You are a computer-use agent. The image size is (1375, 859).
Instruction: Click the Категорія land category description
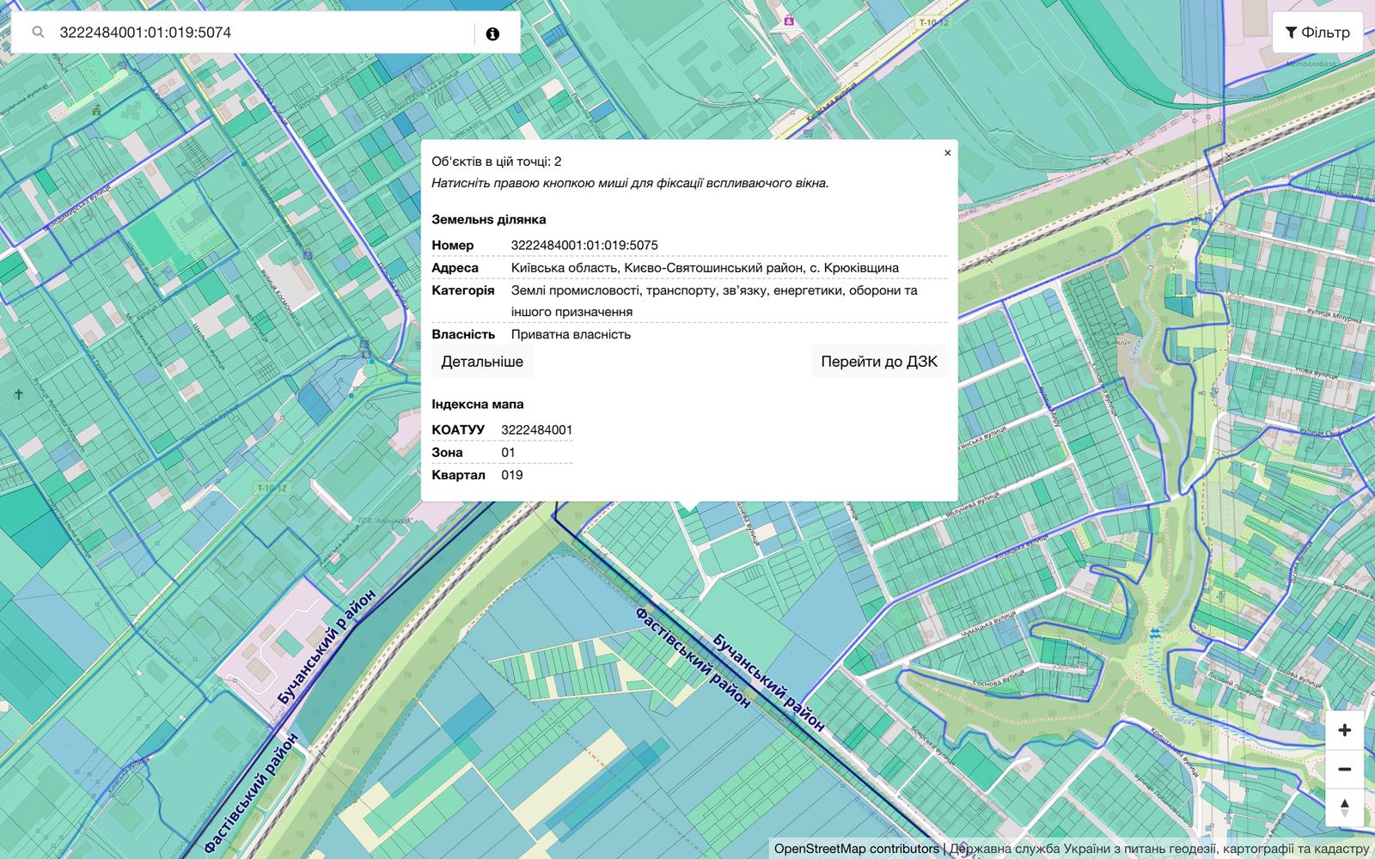714,301
